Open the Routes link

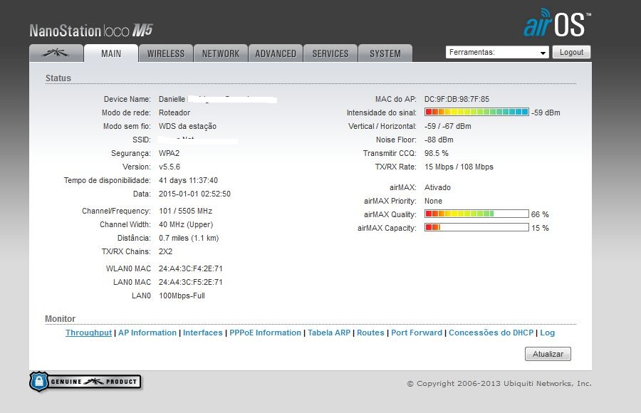(x=371, y=333)
